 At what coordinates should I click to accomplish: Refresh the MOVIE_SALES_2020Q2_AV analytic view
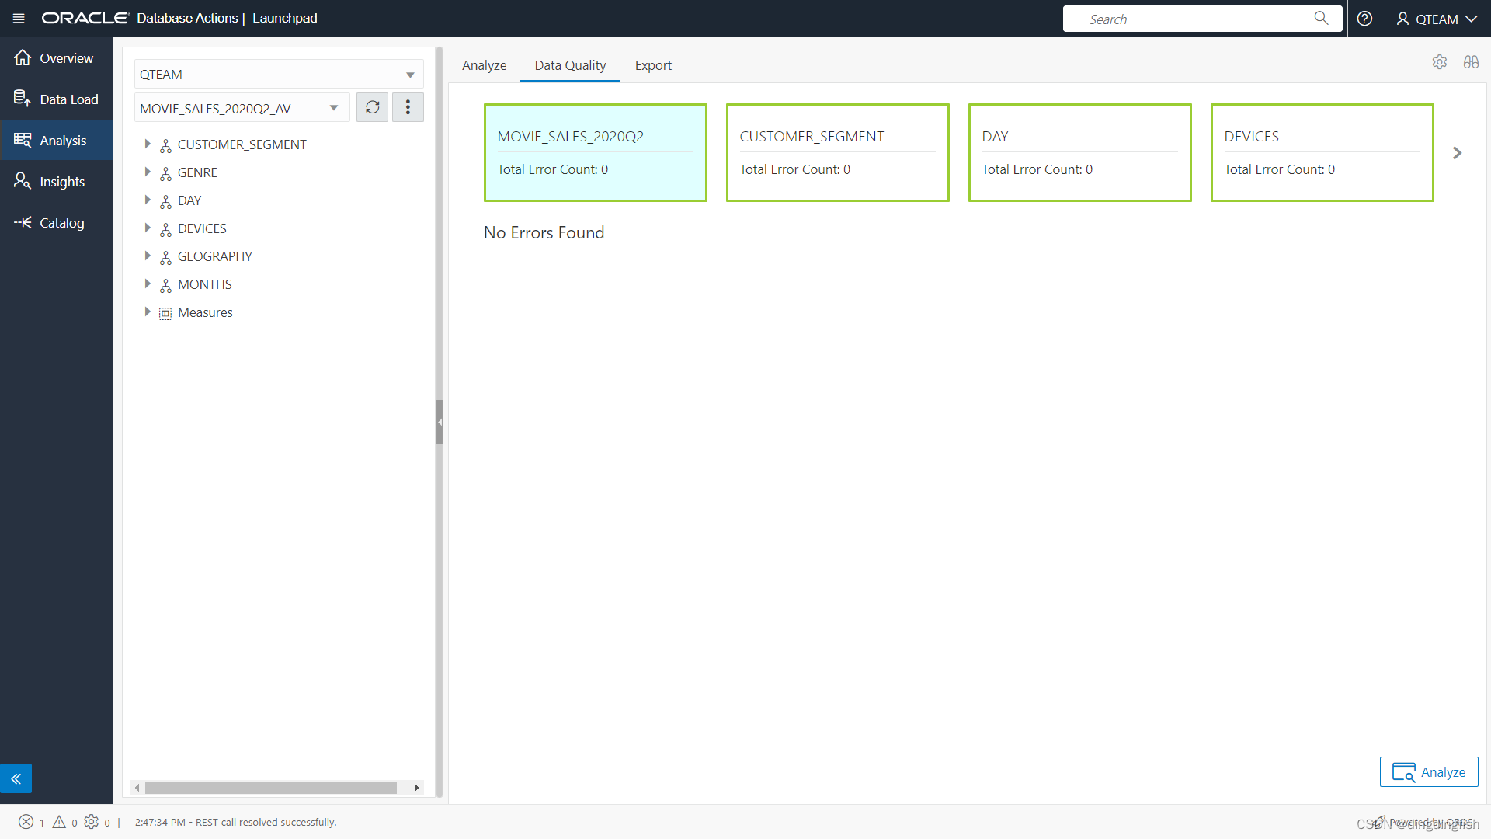pos(372,107)
